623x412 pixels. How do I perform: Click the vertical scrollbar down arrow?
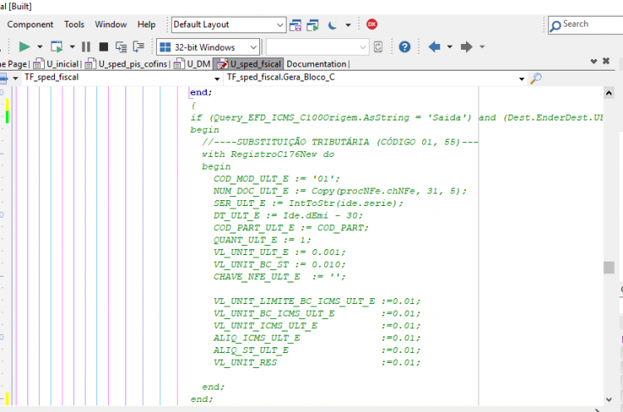point(609,399)
